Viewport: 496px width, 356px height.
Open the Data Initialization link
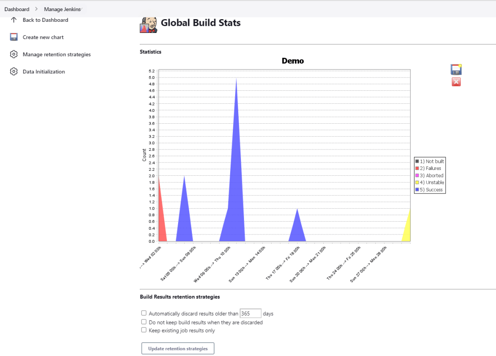[x=44, y=72]
